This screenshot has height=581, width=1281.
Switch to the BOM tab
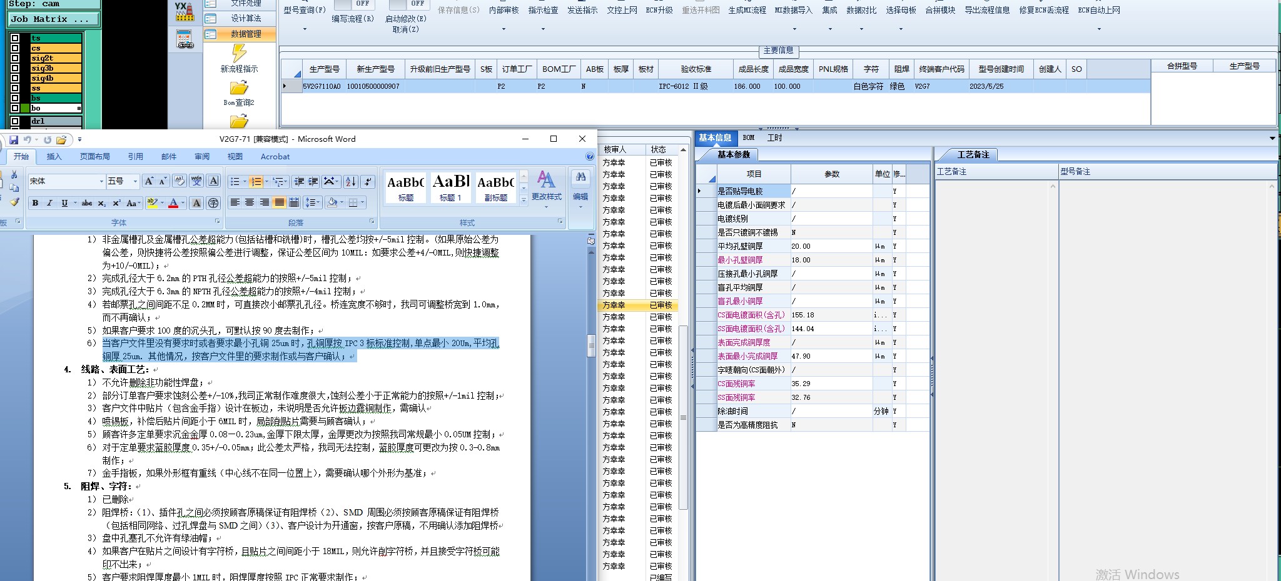[749, 137]
